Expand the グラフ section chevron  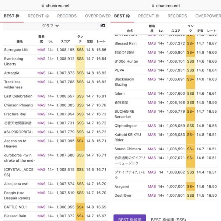coord(57,26)
